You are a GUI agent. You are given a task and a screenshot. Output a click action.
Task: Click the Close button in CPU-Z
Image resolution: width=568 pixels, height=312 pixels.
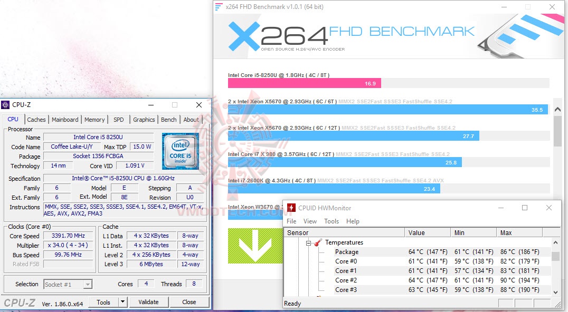click(189, 302)
